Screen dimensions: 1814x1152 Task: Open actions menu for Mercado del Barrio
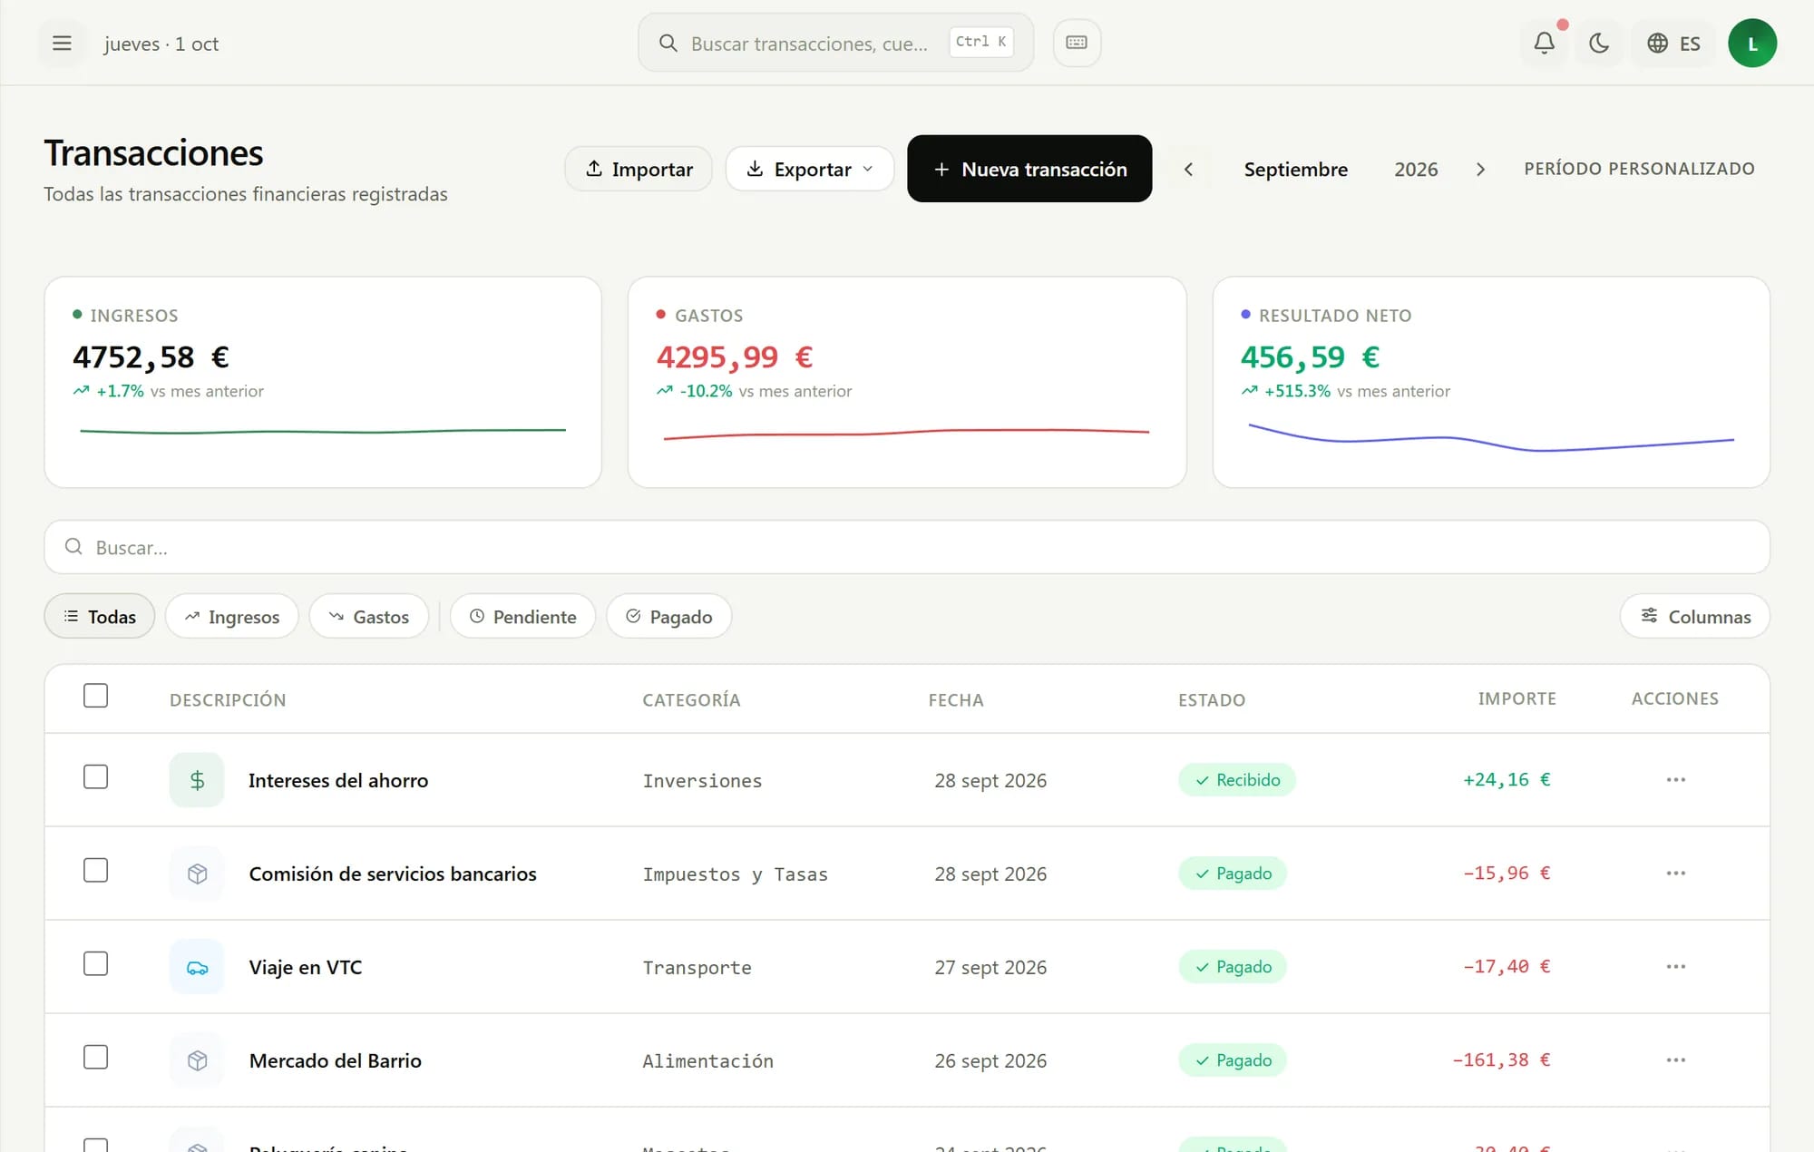point(1675,1059)
